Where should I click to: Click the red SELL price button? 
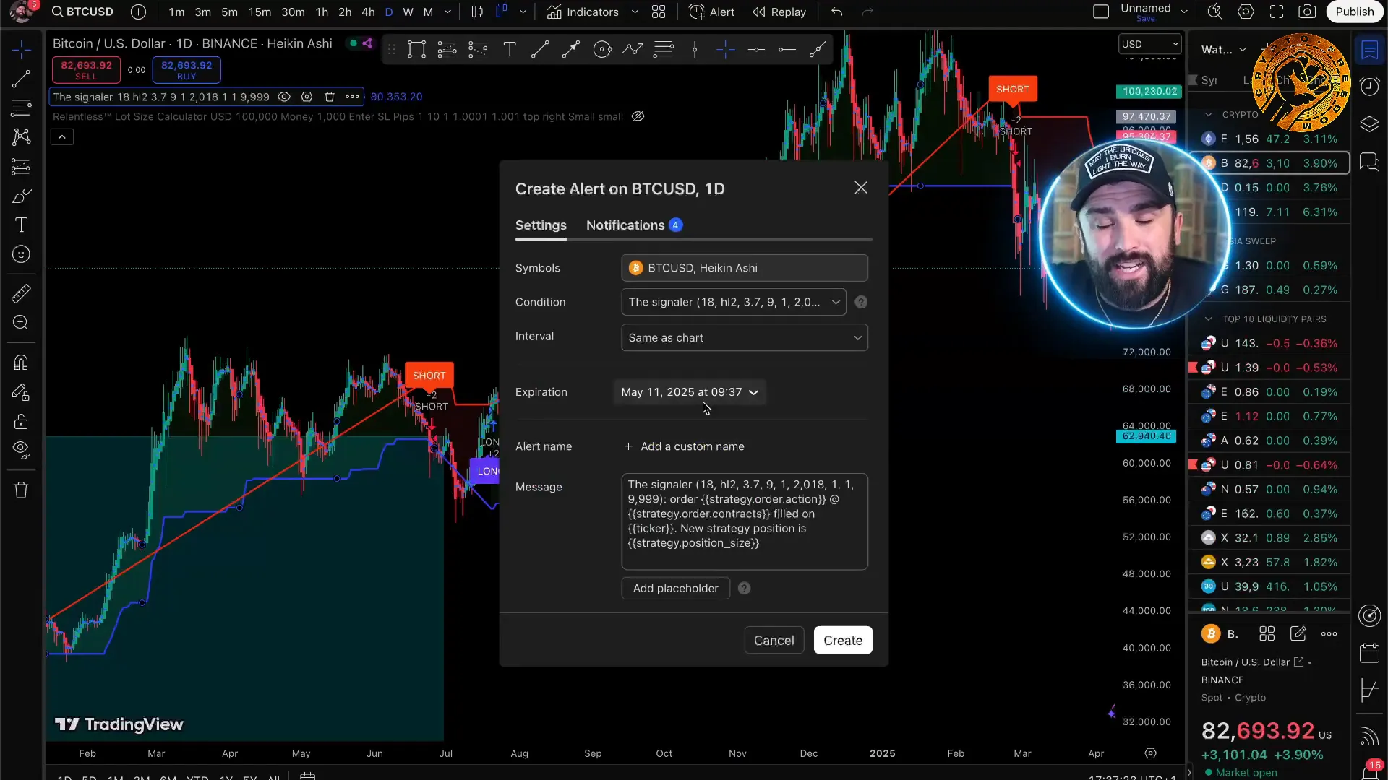(x=86, y=70)
